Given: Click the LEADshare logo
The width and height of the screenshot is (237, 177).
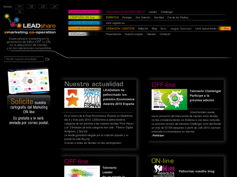Looking at the screenshot, I should click(30, 24).
